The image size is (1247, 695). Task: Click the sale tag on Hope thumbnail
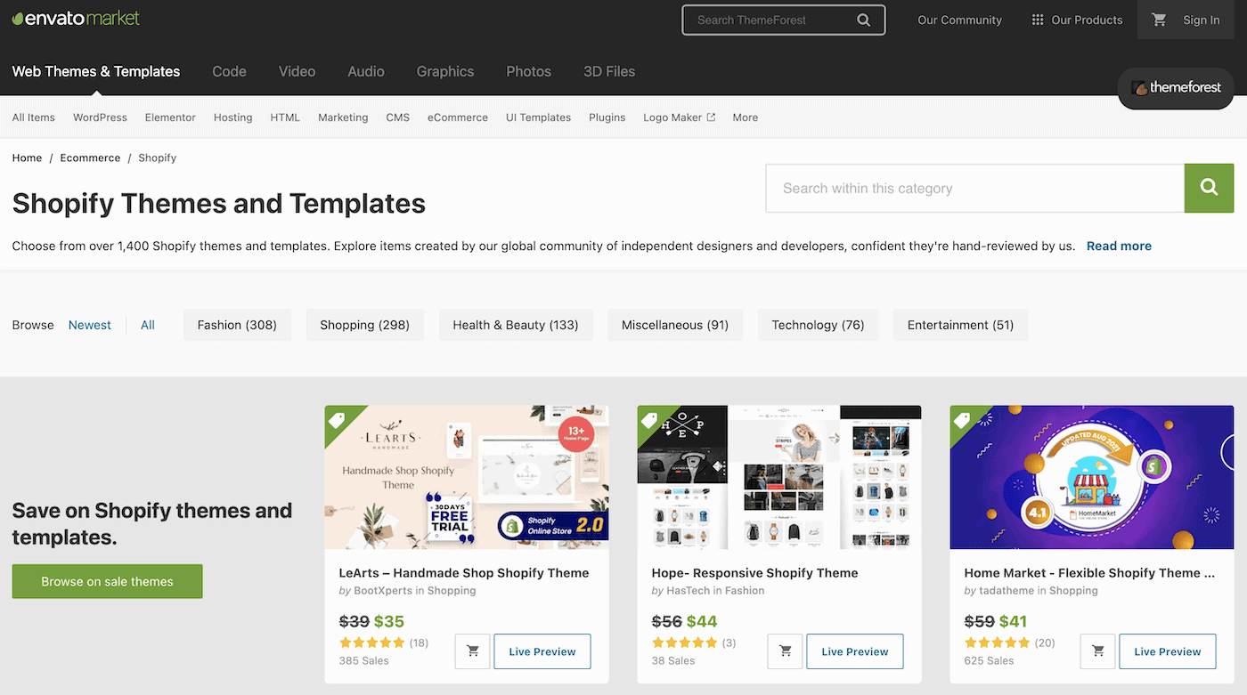650,419
